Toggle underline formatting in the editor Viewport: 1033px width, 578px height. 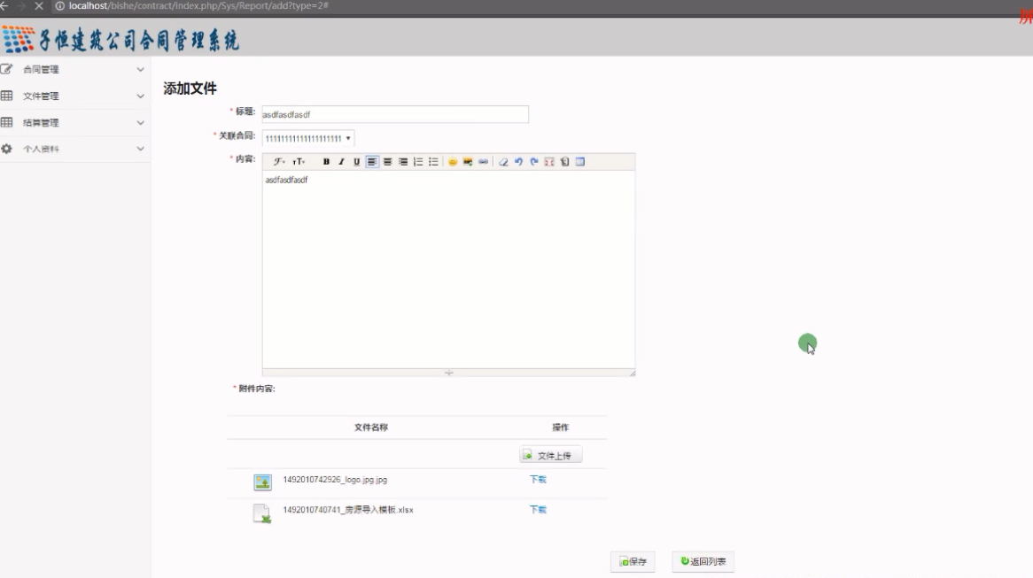[357, 162]
